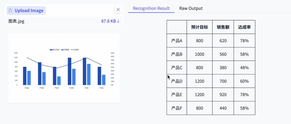Switch to the Raw Output tab
Viewport: 291px width, 124px height.
point(191,8)
